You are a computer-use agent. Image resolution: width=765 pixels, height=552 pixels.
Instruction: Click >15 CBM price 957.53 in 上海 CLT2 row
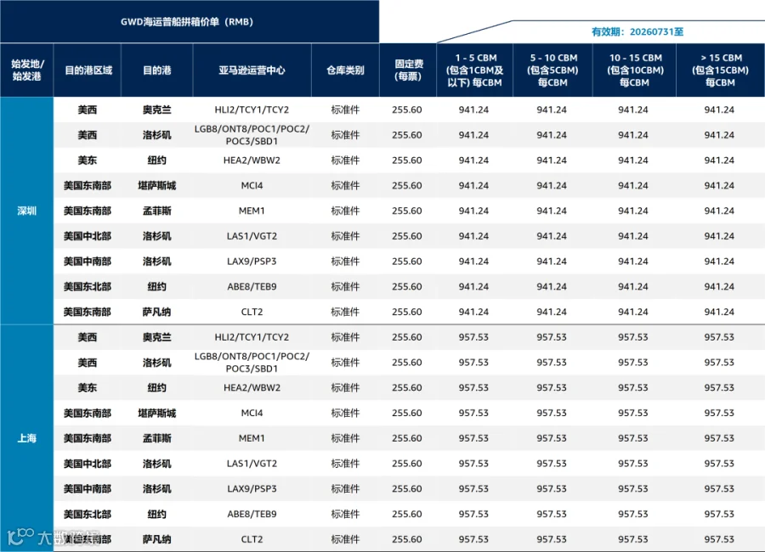(x=719, y=539)
